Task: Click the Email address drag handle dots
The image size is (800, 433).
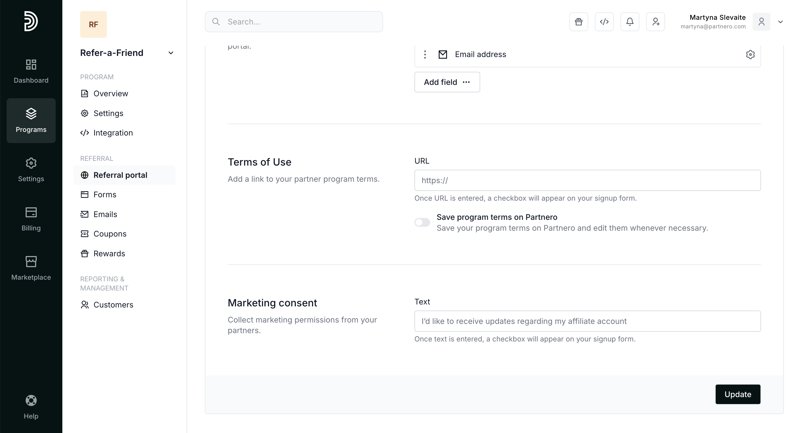Action: 425,55
